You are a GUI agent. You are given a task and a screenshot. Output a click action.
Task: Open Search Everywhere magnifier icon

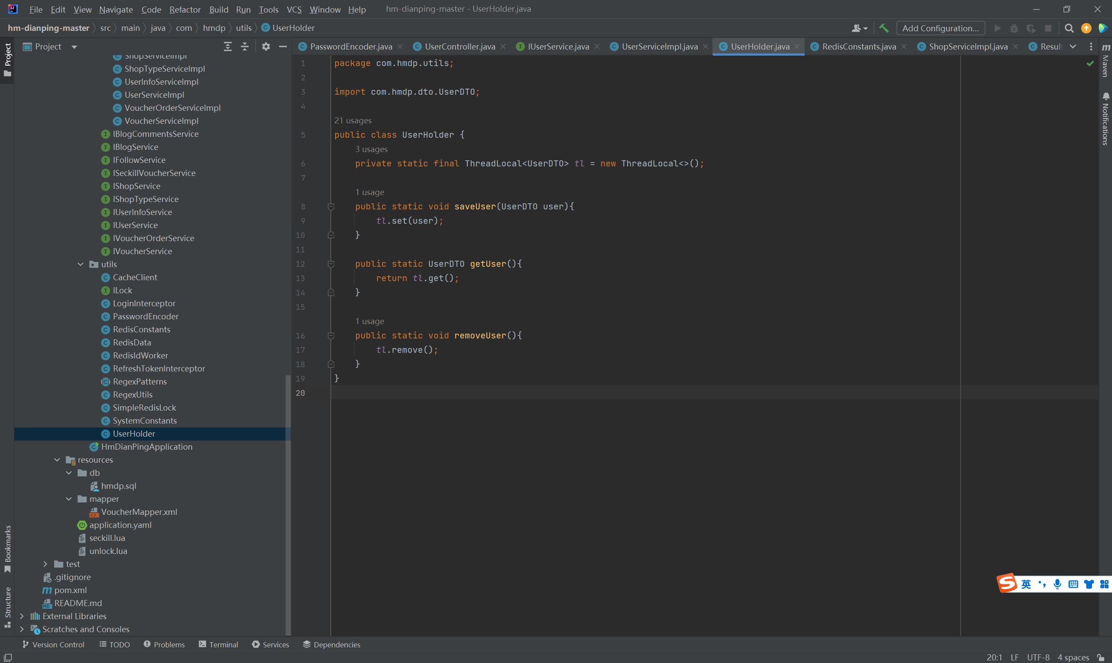pyautogui.click(x=1069, y=28)
